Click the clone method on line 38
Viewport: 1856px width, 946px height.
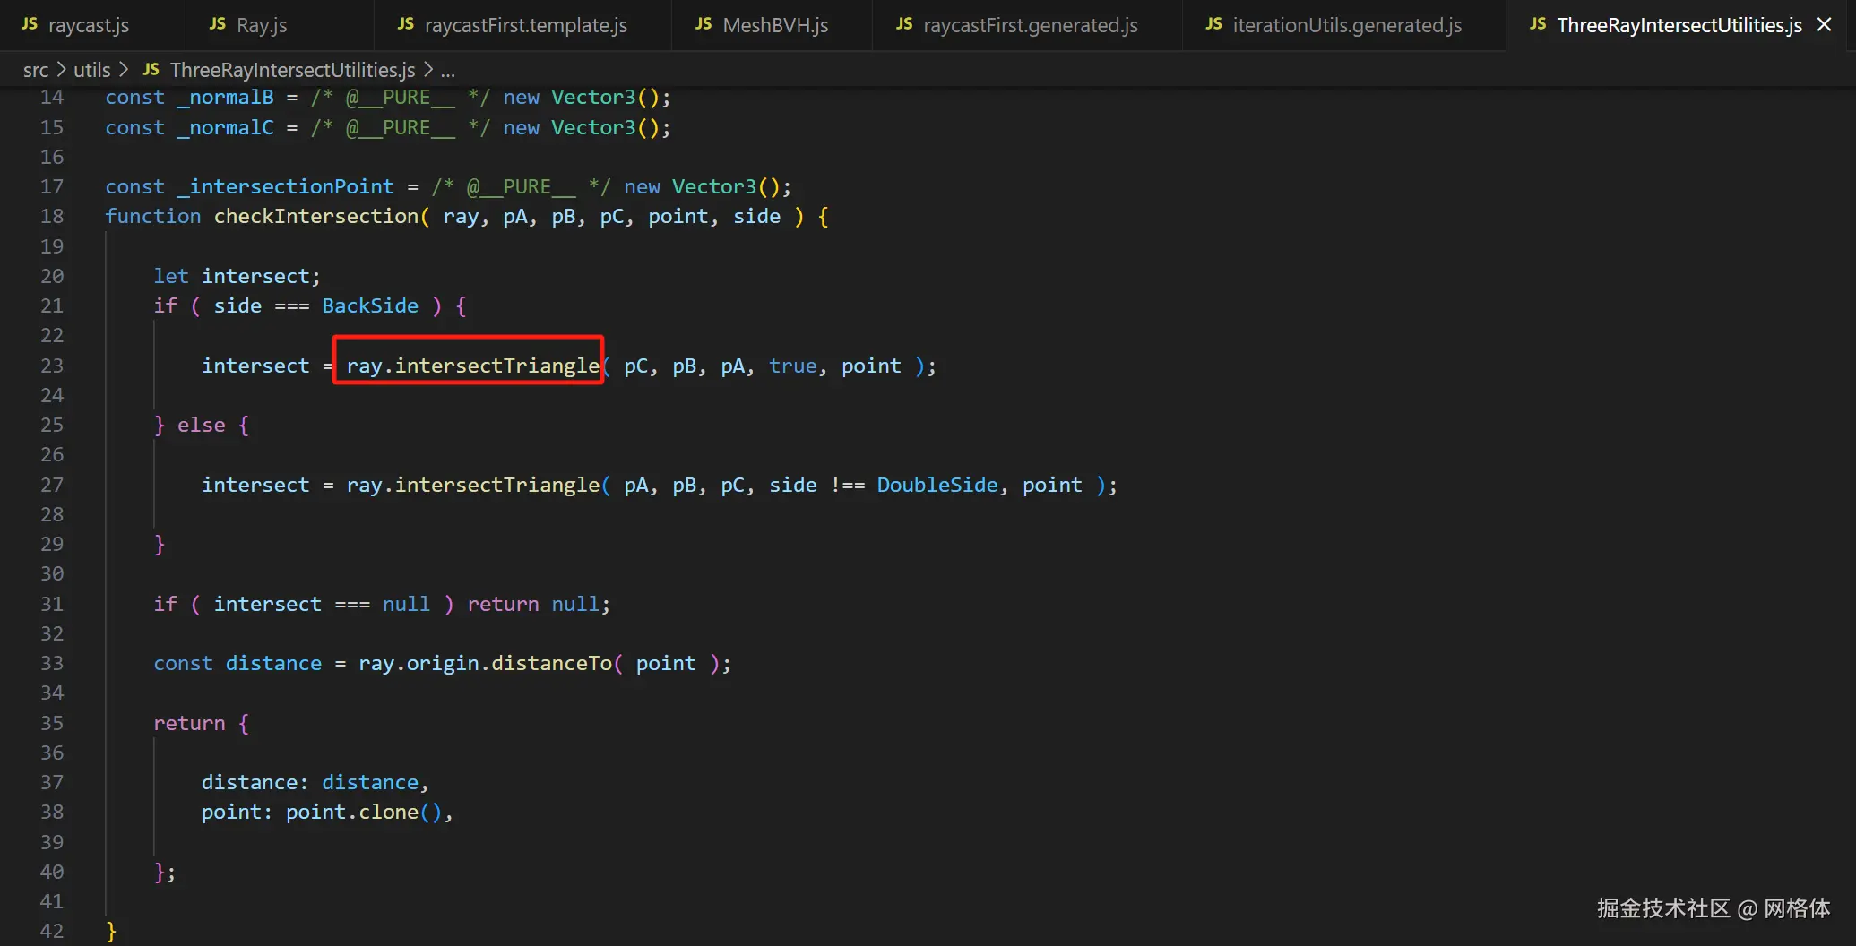[x=388, y=812]
